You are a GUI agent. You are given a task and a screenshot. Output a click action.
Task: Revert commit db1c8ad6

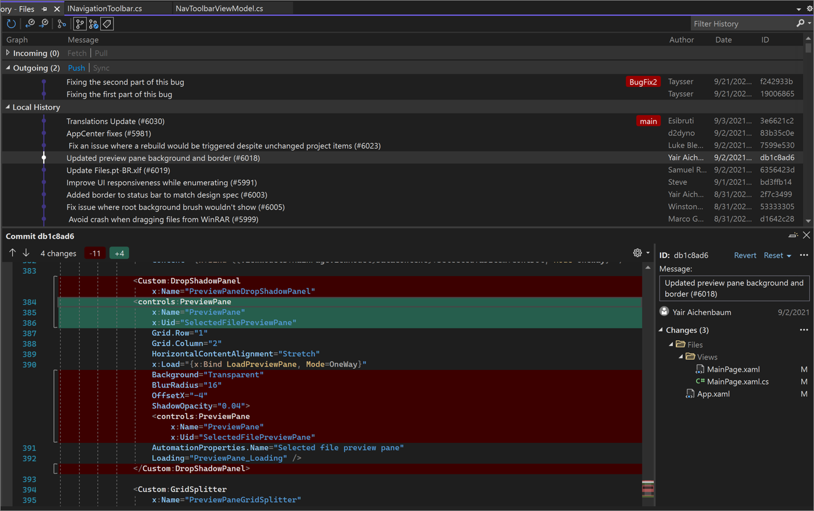[745, 255]
